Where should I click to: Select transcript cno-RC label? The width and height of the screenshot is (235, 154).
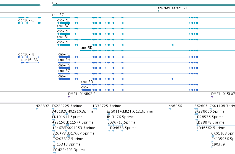pos(58,15)
